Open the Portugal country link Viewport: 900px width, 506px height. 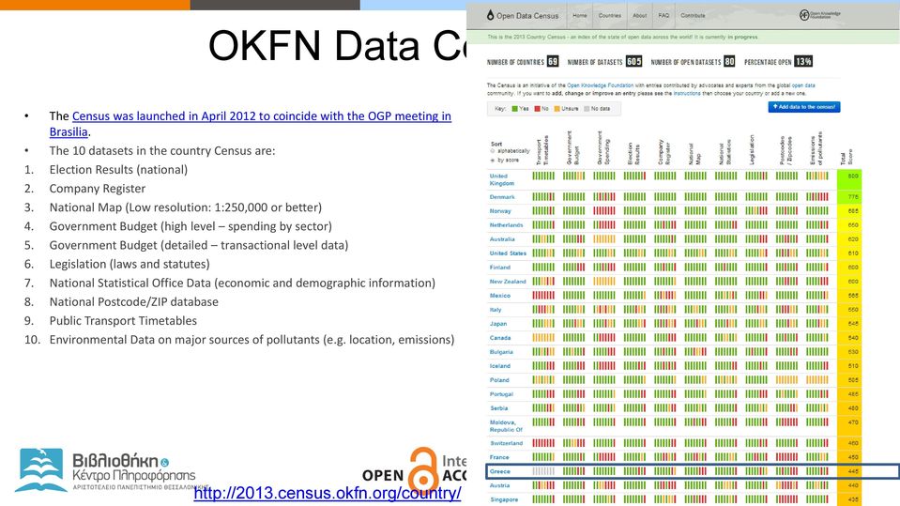click(x=501, y=394)
